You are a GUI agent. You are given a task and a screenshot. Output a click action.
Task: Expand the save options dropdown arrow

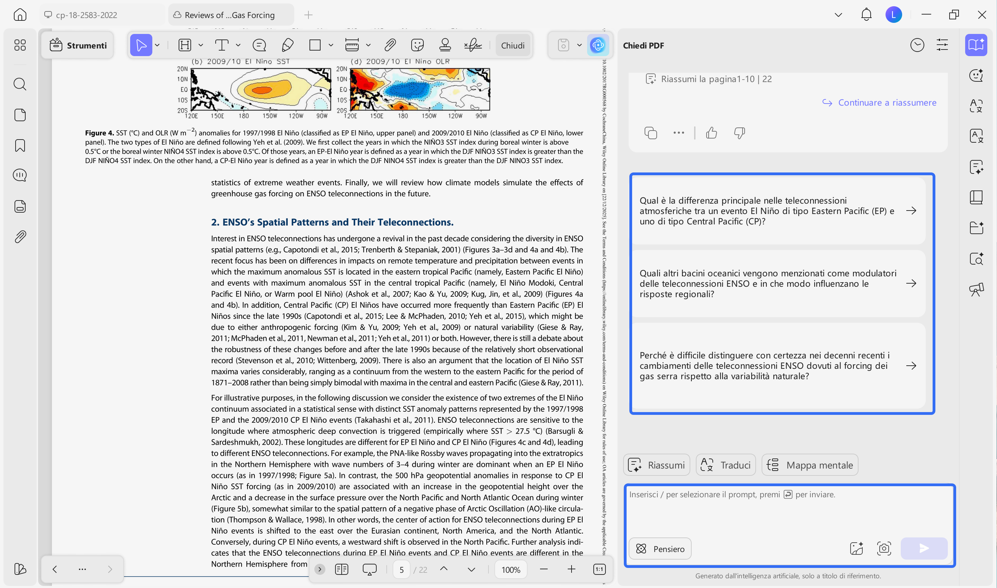(580, 45)
